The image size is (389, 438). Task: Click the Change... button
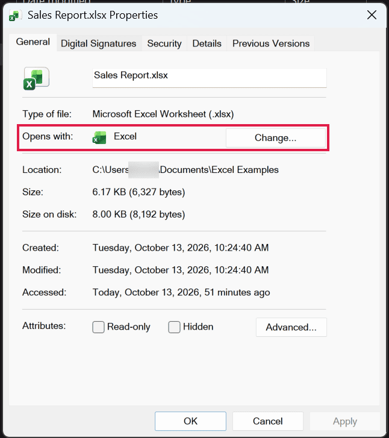click(276, 138)
